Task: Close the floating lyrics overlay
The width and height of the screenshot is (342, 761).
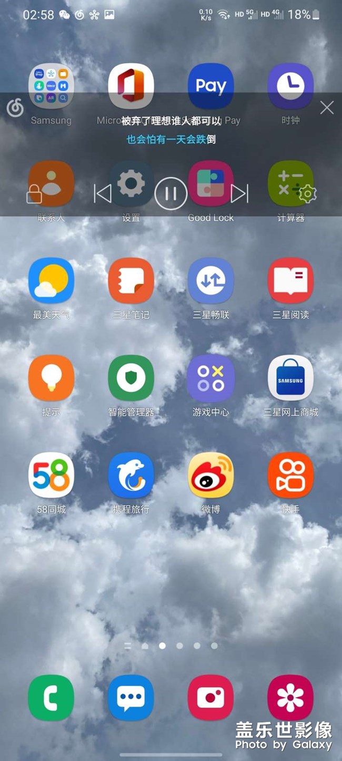Action: pos(327,108)
